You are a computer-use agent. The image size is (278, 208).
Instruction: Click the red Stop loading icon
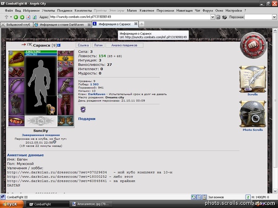point(28,17)
